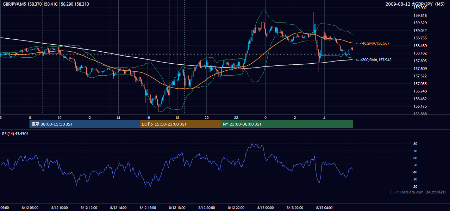This screenshot has width=450, height=211.
Task: Click price axis value 156.462
Action: (420, 99)
